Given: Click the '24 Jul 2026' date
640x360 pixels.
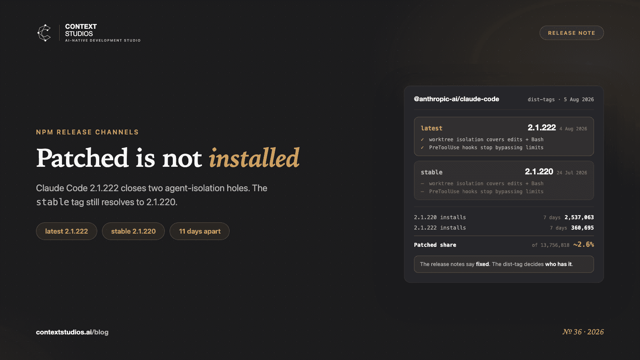Looking at the screenshot, I should 572,173.
